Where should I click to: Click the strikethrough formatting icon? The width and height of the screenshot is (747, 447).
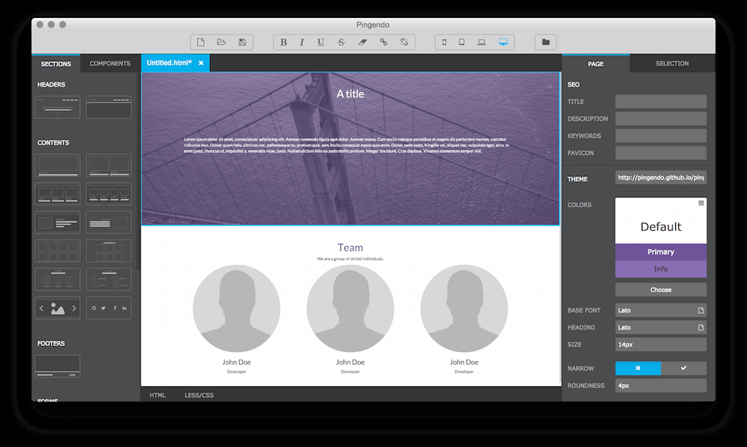[x=339, y=42]
